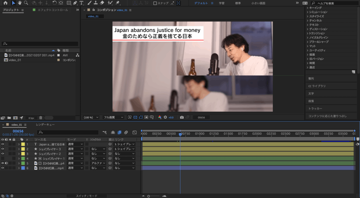Click the Reset Exposure icon

point(165,117)
